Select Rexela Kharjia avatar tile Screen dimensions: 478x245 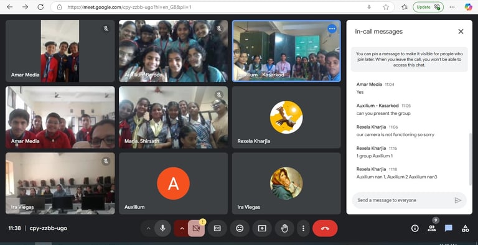click(x=286, y=118)
